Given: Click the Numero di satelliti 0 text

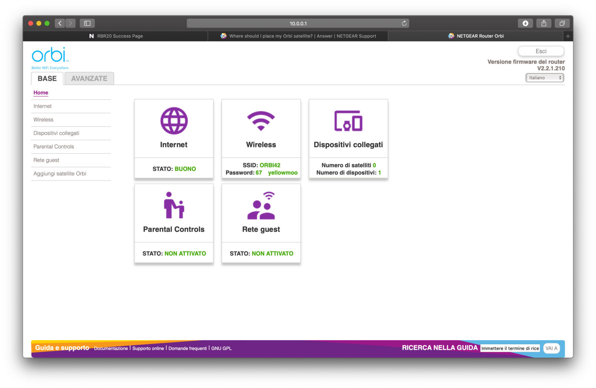Looking at the screenshot, I should point(349,165).
